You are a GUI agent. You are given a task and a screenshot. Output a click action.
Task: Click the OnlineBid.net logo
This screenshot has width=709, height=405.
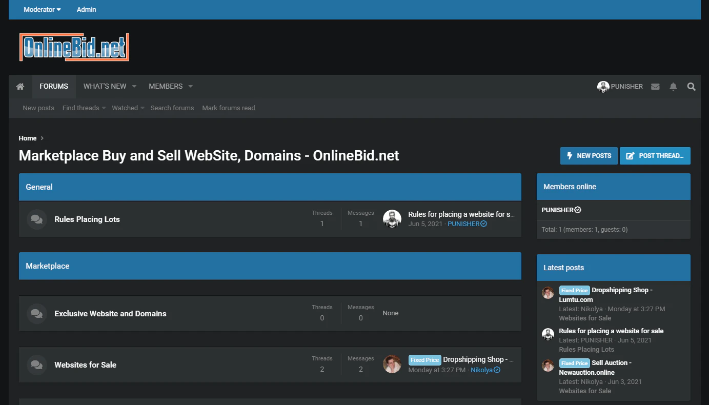pos(74,47)
